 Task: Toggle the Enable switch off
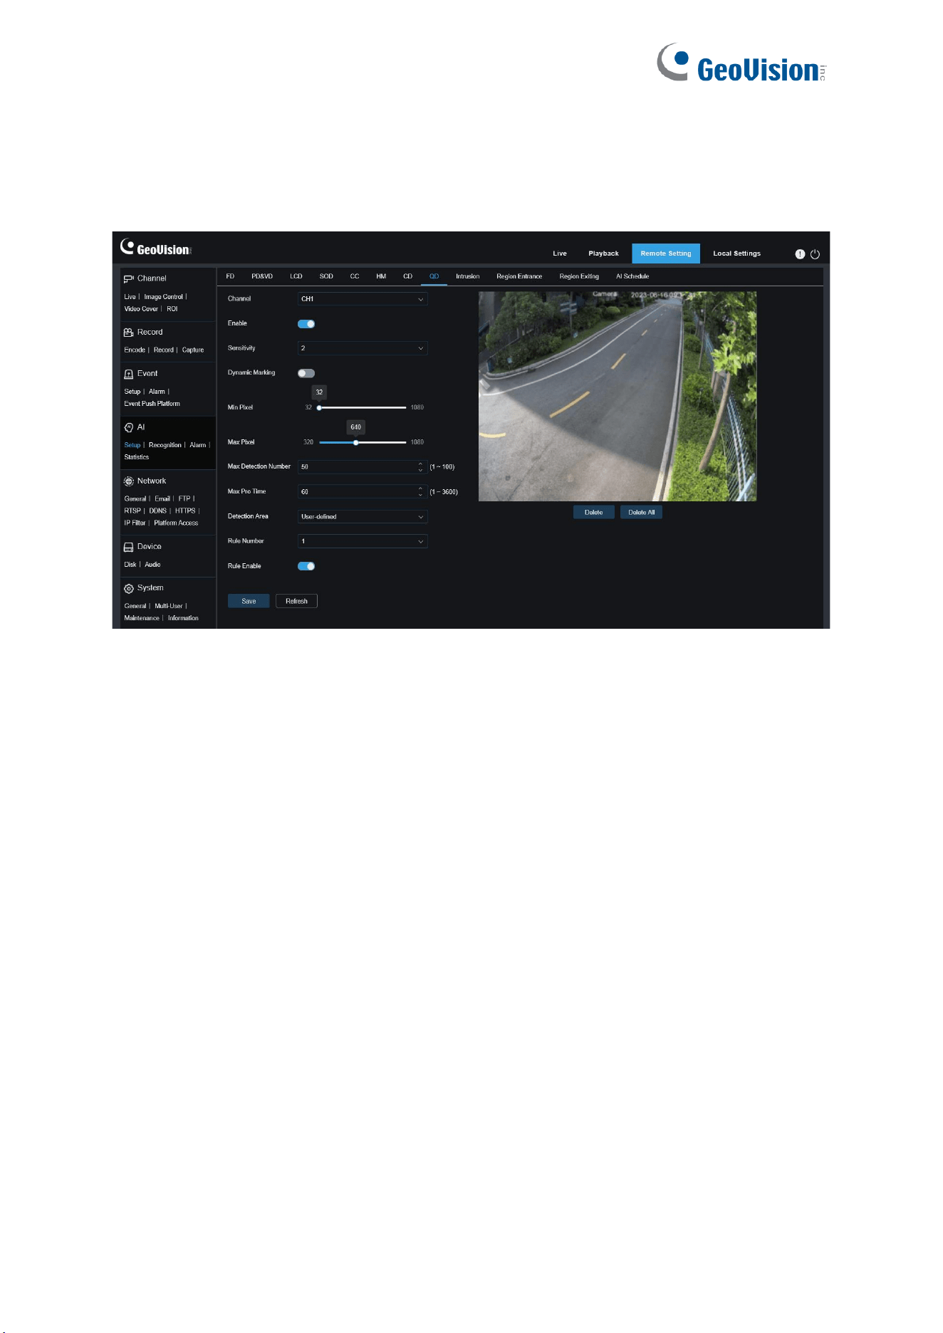click(x=306, y=324)
